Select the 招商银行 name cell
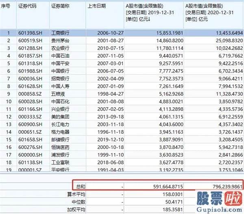 click(x=60, y=79)
